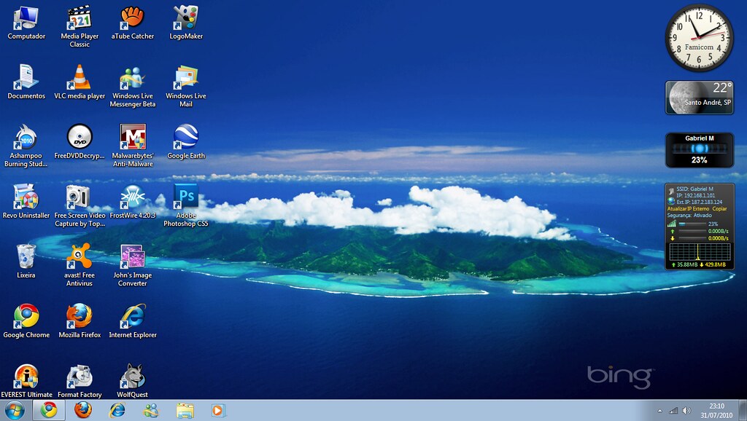Select the Format Factory desktop icon

(x=80, y=381)
